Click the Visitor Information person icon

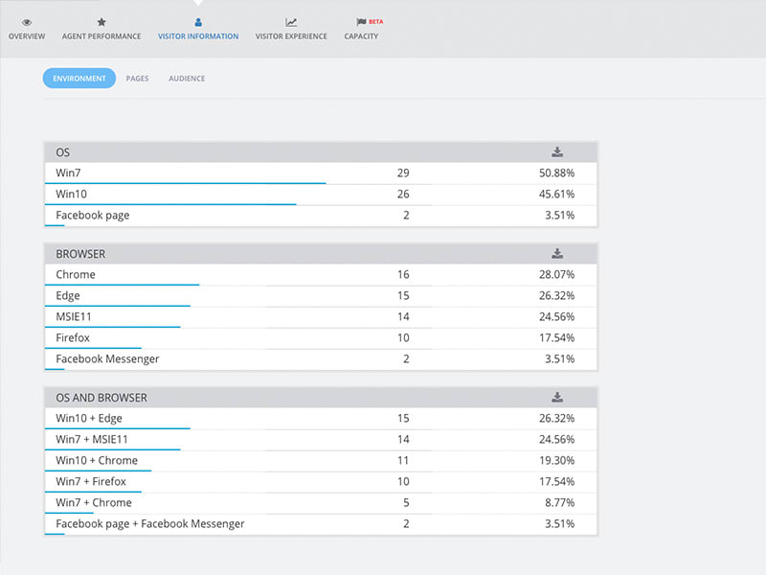pyautogui.click(x=198, y=22)
